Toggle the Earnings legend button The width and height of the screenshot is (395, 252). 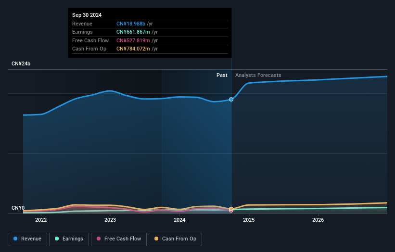point(69,239)
